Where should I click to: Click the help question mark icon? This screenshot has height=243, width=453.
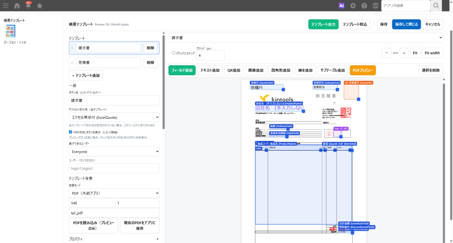pos(364,6)
